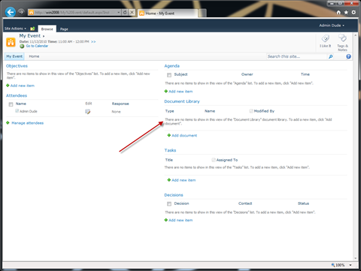Viewport: 361px width, 271px height.
Task: Click the I Like It tag icon
Action: tap(325, 38)
